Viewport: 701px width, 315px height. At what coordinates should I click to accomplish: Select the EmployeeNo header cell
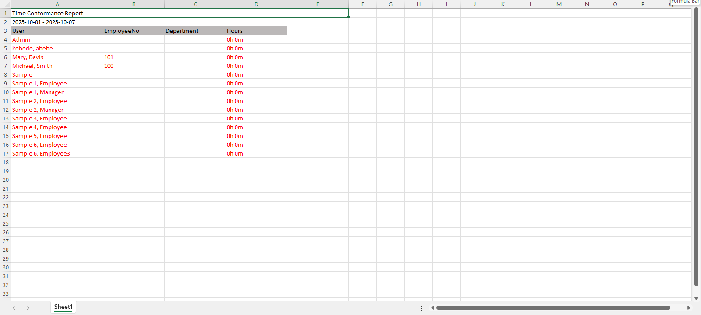pyautogui.click(x=134, y=31)
